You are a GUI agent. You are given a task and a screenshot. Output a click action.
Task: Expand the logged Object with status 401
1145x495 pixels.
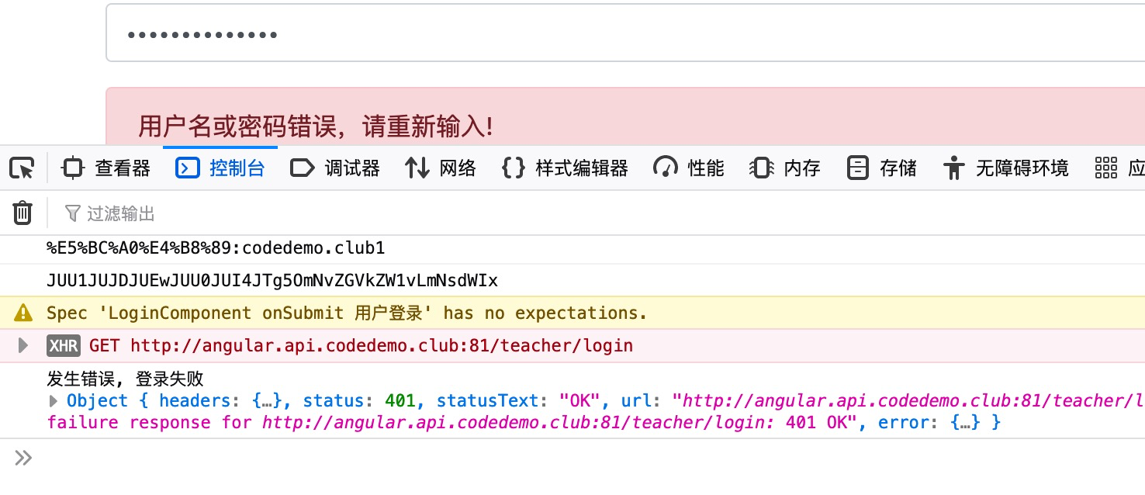click(53, 401)
